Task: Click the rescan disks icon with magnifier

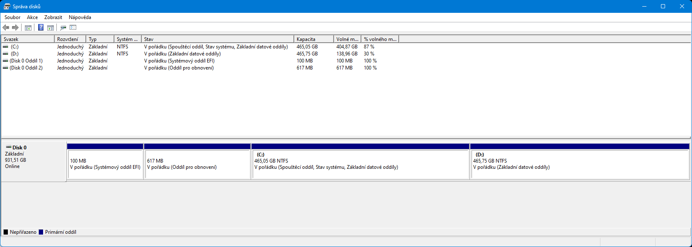Action: [x=63, y=28]
